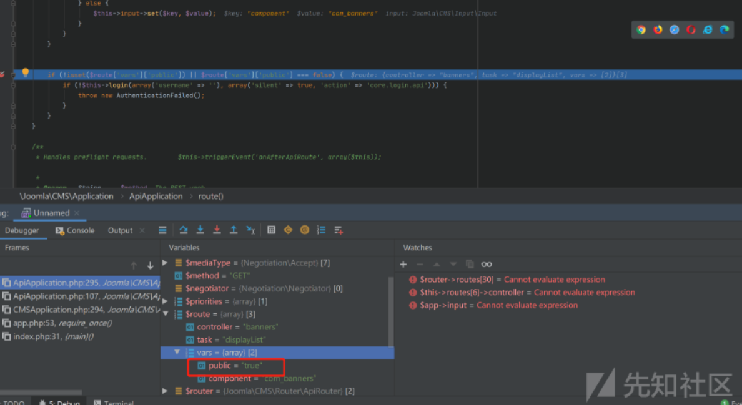Open the Evaluate Expression calculator

click(x=271, y=230)
